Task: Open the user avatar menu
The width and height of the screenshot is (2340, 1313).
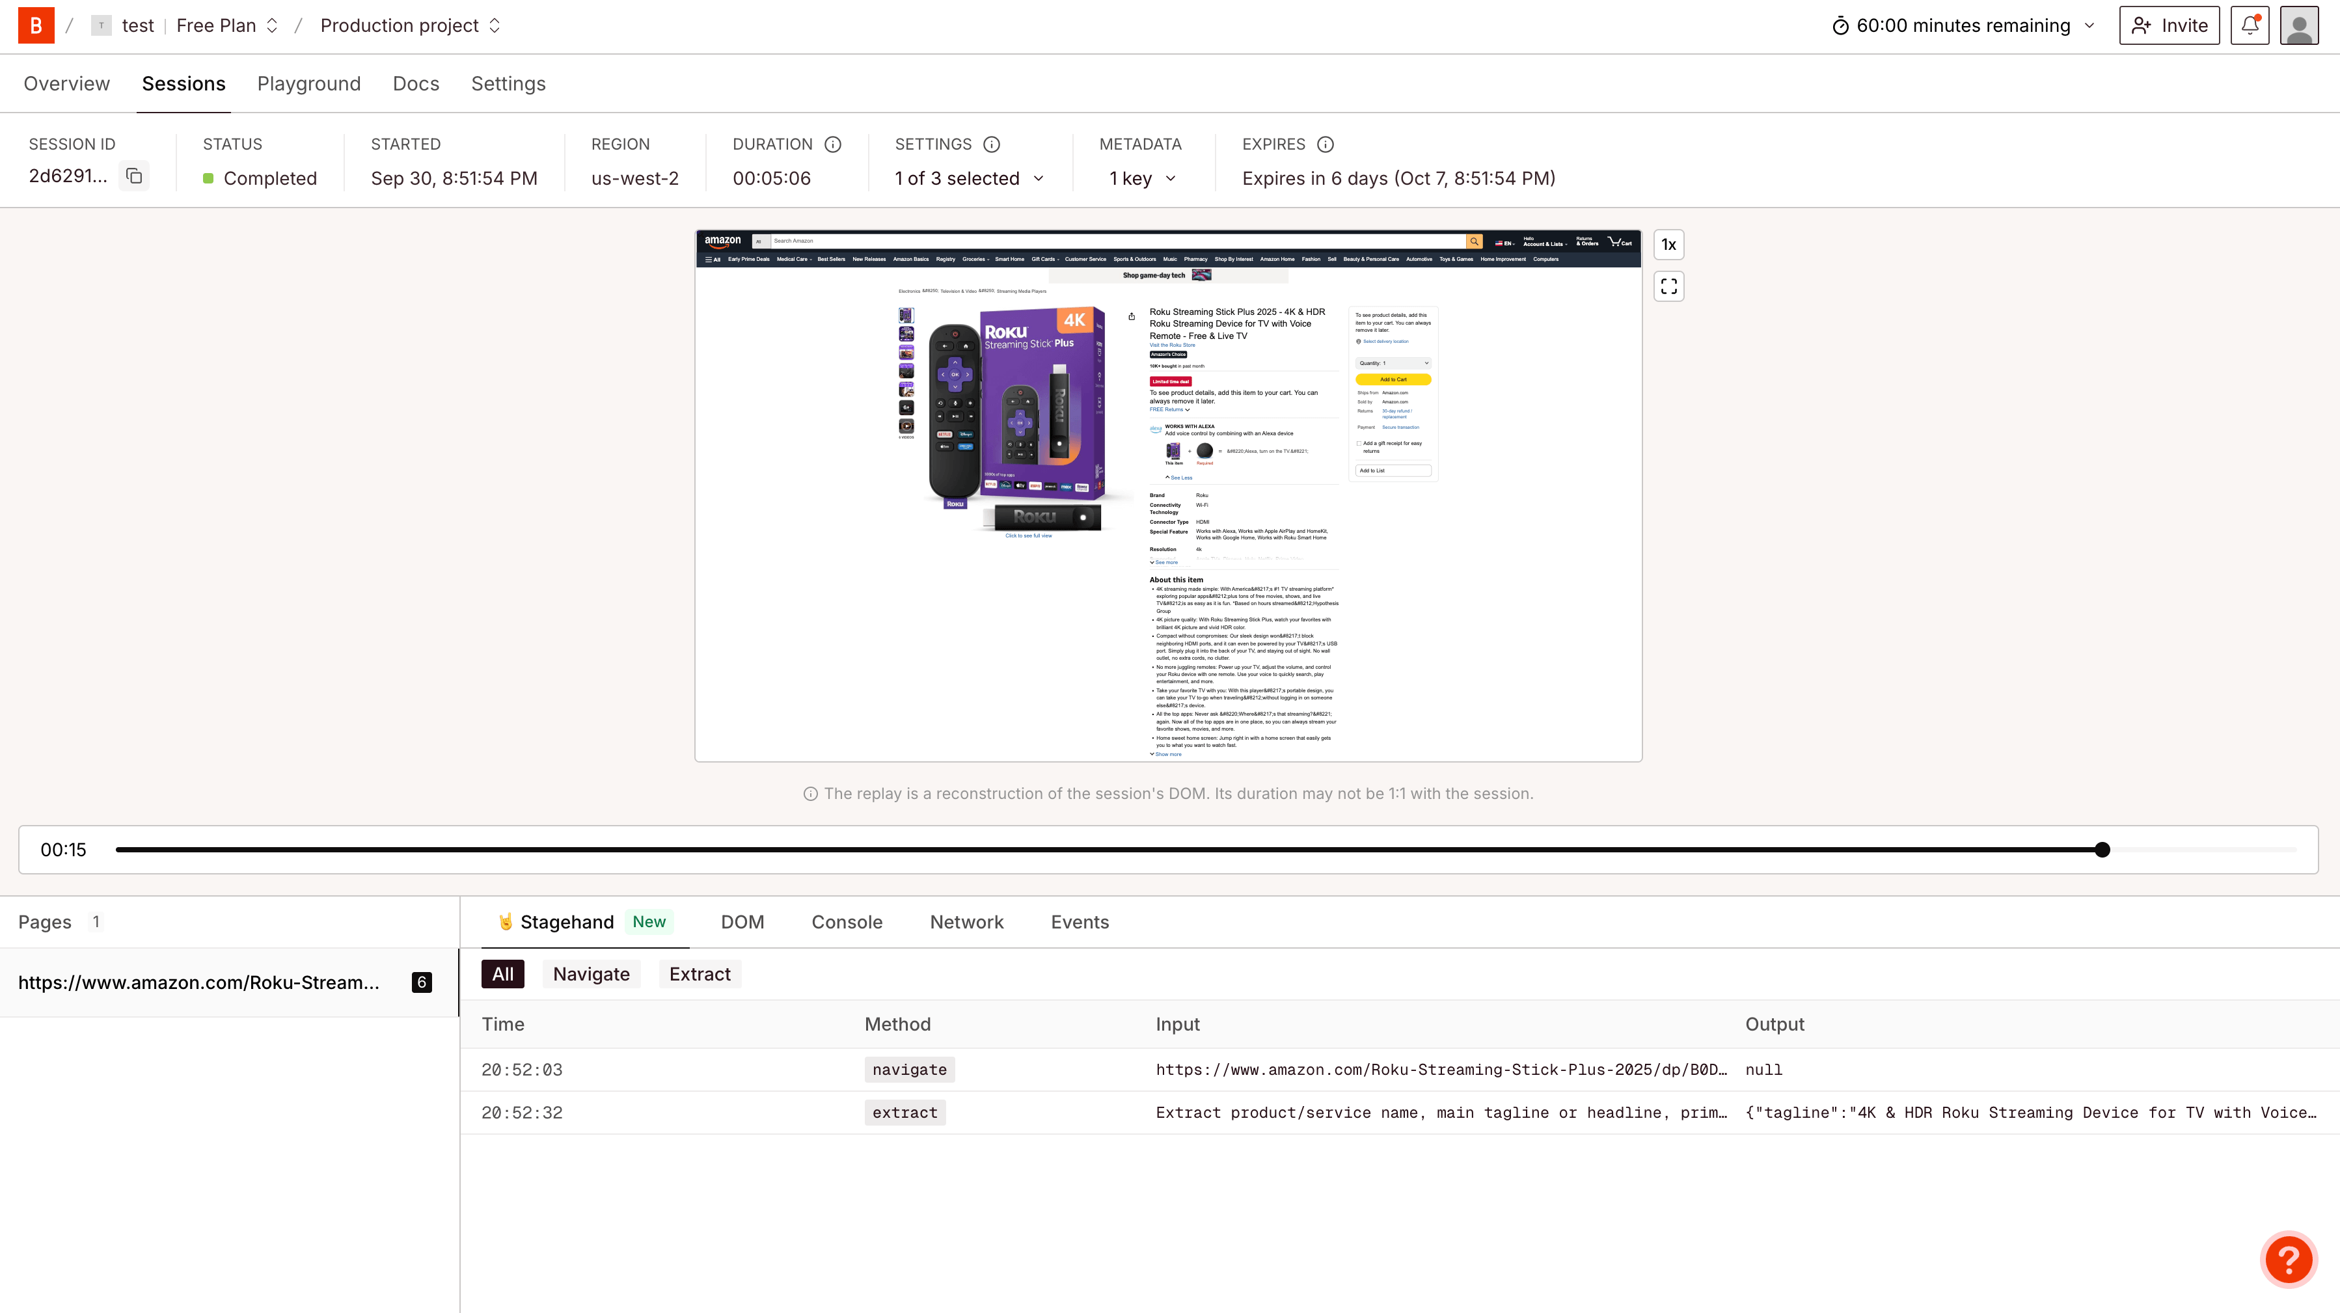Action: tap(2299, 25)
